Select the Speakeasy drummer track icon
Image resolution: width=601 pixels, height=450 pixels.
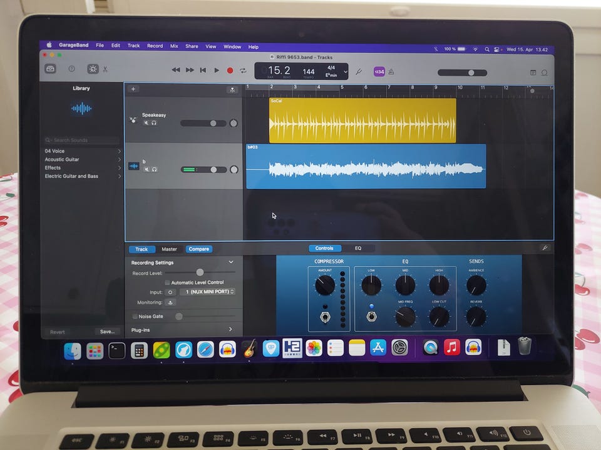click(133, 120)
